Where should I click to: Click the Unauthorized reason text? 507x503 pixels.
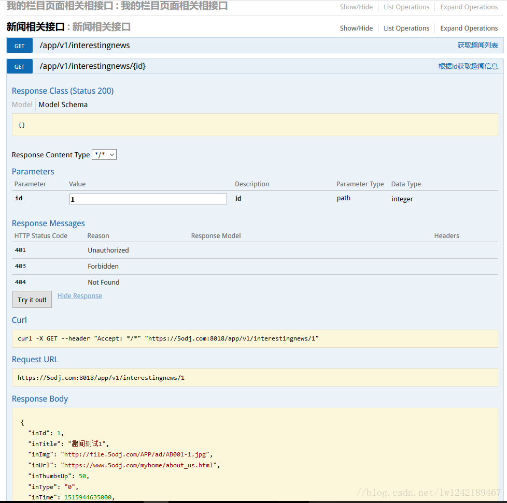pos(108,250)
